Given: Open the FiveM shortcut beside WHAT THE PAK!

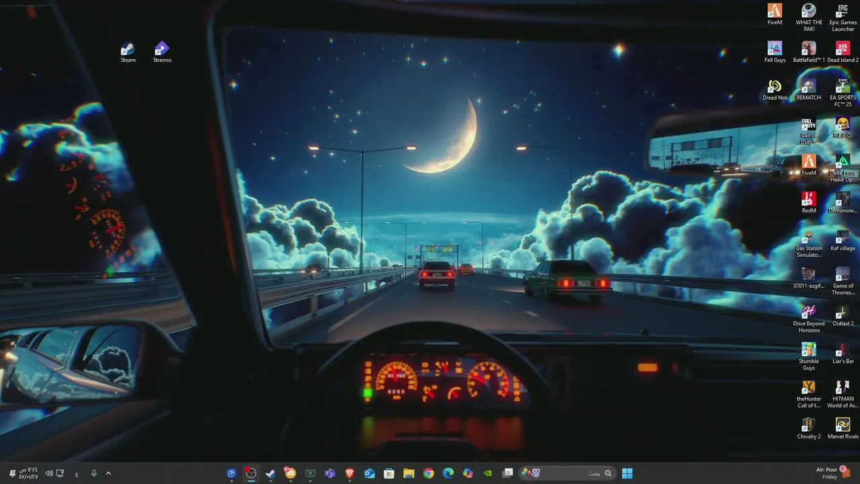Looking at the screenshot, I should tap(775, 15).
